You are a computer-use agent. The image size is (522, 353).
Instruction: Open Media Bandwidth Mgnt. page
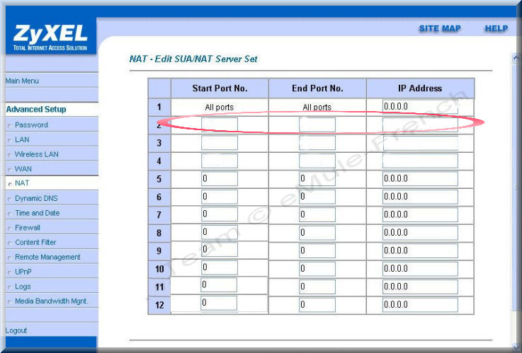tap(52, 301)
